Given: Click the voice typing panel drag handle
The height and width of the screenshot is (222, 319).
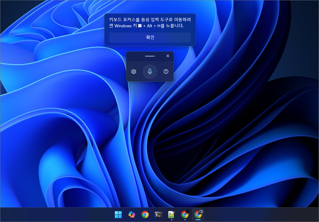Looking at the screenshot, I should click(150, 56).
